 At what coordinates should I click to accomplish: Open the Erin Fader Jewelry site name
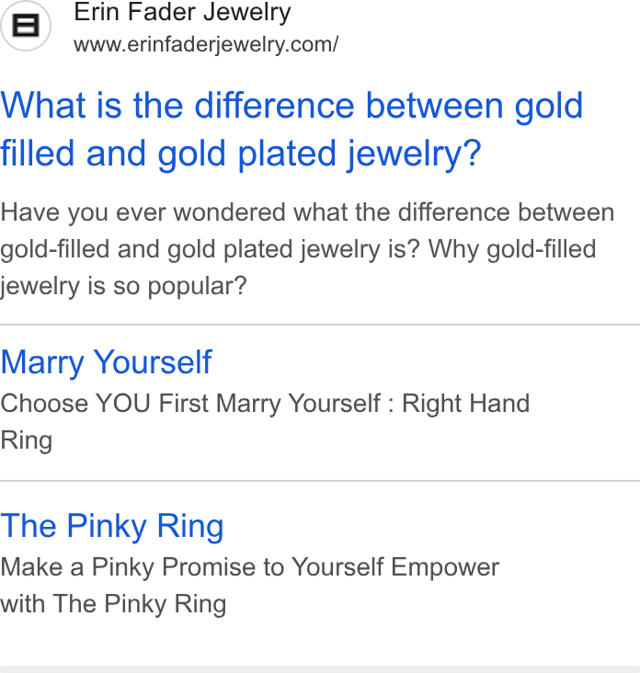coord(182,12)
